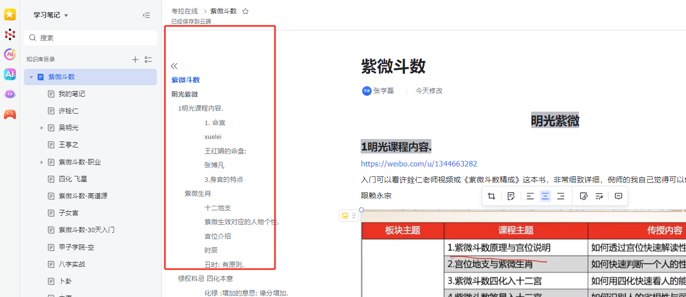Jump to the 1明光课程内容. outline entry
This screenshot has width=686, height=297.
point(201,108)
